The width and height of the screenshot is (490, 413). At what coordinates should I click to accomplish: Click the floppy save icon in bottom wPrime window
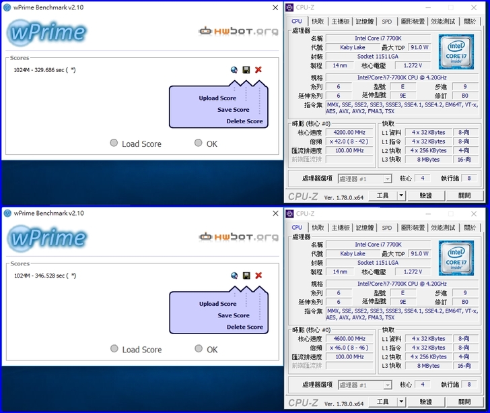[x=246, y=276]
